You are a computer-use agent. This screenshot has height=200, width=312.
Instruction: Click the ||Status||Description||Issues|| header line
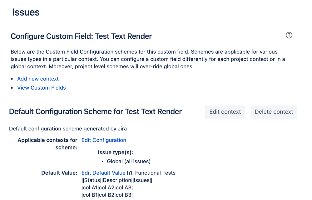click(x=117, y=180)
